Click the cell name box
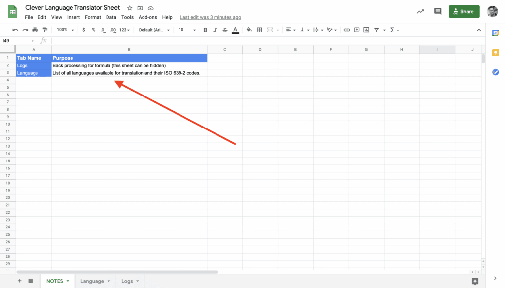 (18, 41)
